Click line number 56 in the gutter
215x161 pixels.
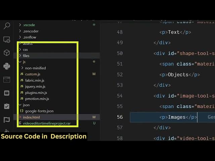[x=120, y=117]
